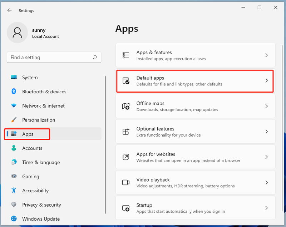This screenshot has width=286, height=227.
Task: Open Apps for websites settings
Action: 195,157
